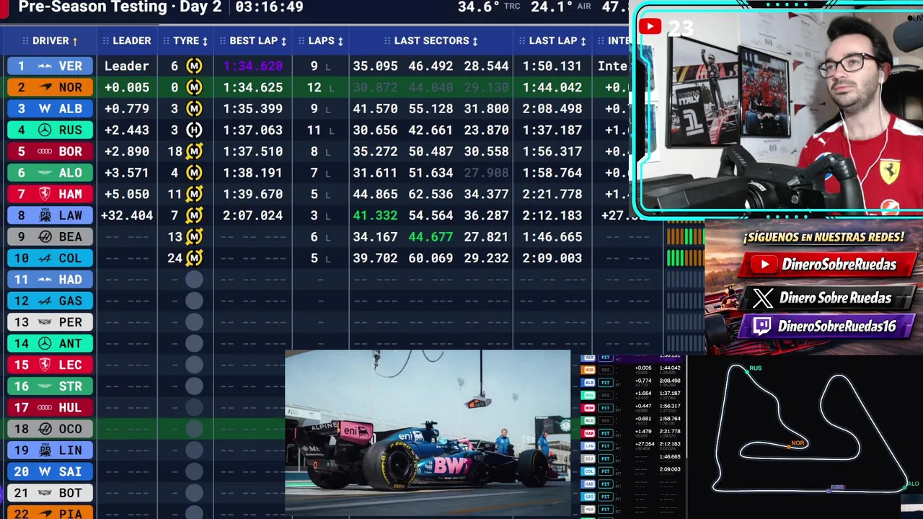Viewport: 923px width, 519px height.
Task: Click the Haas logo beside OCO
Action: pyautogui.click(x=45, y=429)
